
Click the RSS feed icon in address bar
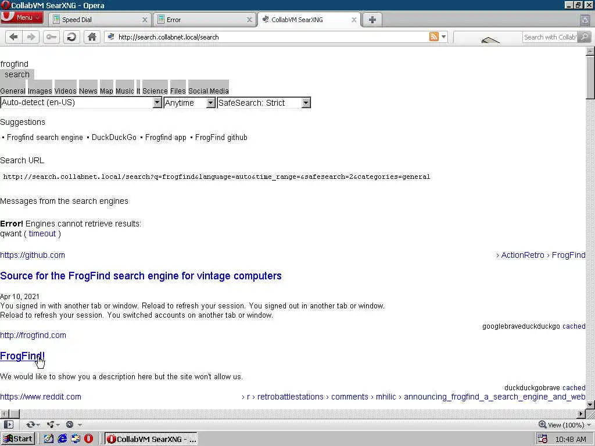click(x=433, y=37)
